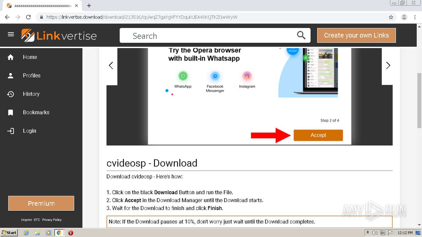The height and width of the screenshot is (237, 422).
Task: Click the Profiles person icon
Action: tap(11, 76)
